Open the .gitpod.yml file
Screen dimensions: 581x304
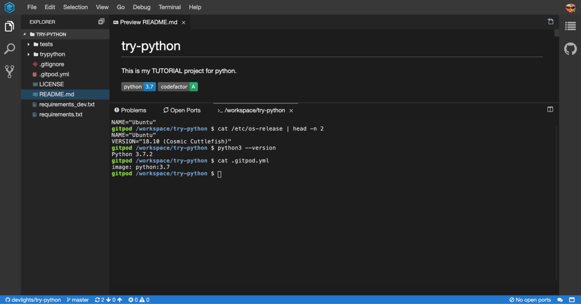[65, 74]
